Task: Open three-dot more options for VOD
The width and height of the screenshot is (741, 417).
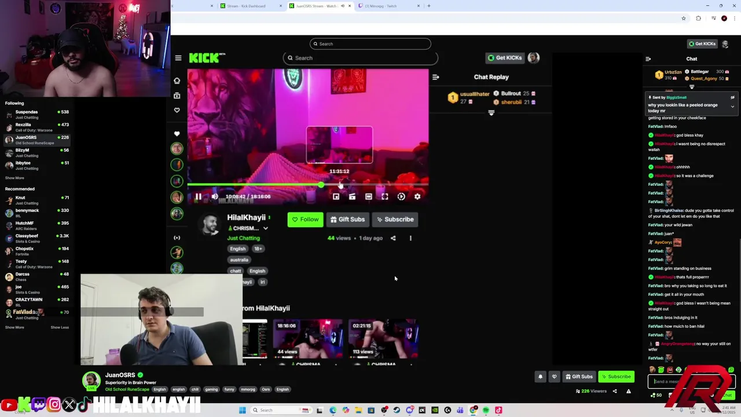Action: 410,238
